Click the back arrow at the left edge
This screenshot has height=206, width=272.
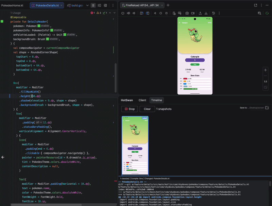coord(3,157)
